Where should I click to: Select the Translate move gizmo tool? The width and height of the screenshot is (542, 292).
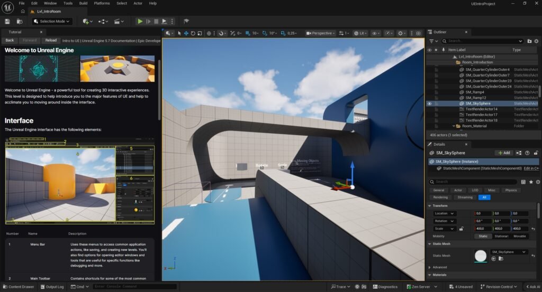coord(186,33)
